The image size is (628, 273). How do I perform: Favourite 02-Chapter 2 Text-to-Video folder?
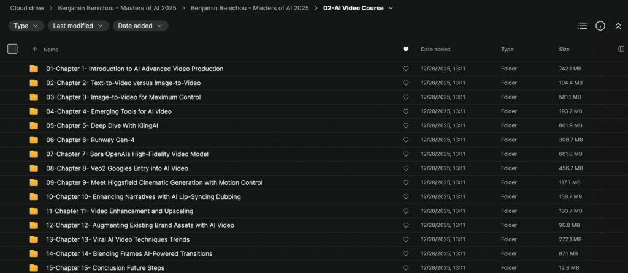coord(406,83)
